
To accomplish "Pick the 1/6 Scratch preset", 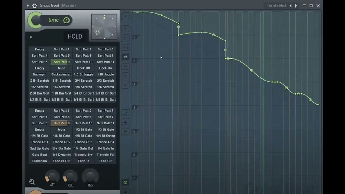I will coord(105,87).
